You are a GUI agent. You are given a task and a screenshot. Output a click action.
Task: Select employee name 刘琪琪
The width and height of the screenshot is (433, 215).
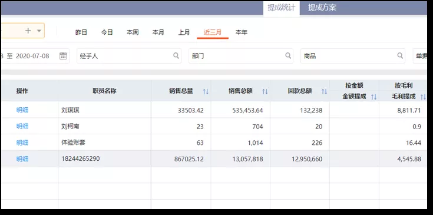71,110
